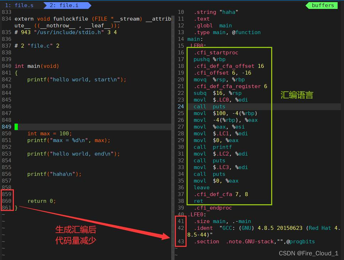Click the call printf instruction
This screenshot has height=260, width=344.
tap(213, 147)
